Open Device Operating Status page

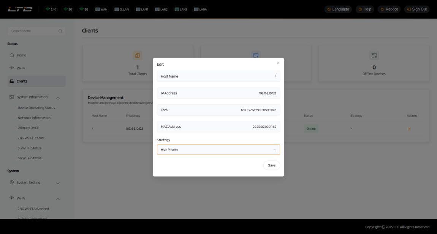pyautogui.click(x=36, y=108)
